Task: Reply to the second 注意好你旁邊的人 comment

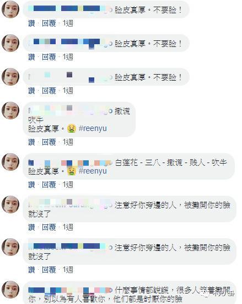Action: [49, 270]
